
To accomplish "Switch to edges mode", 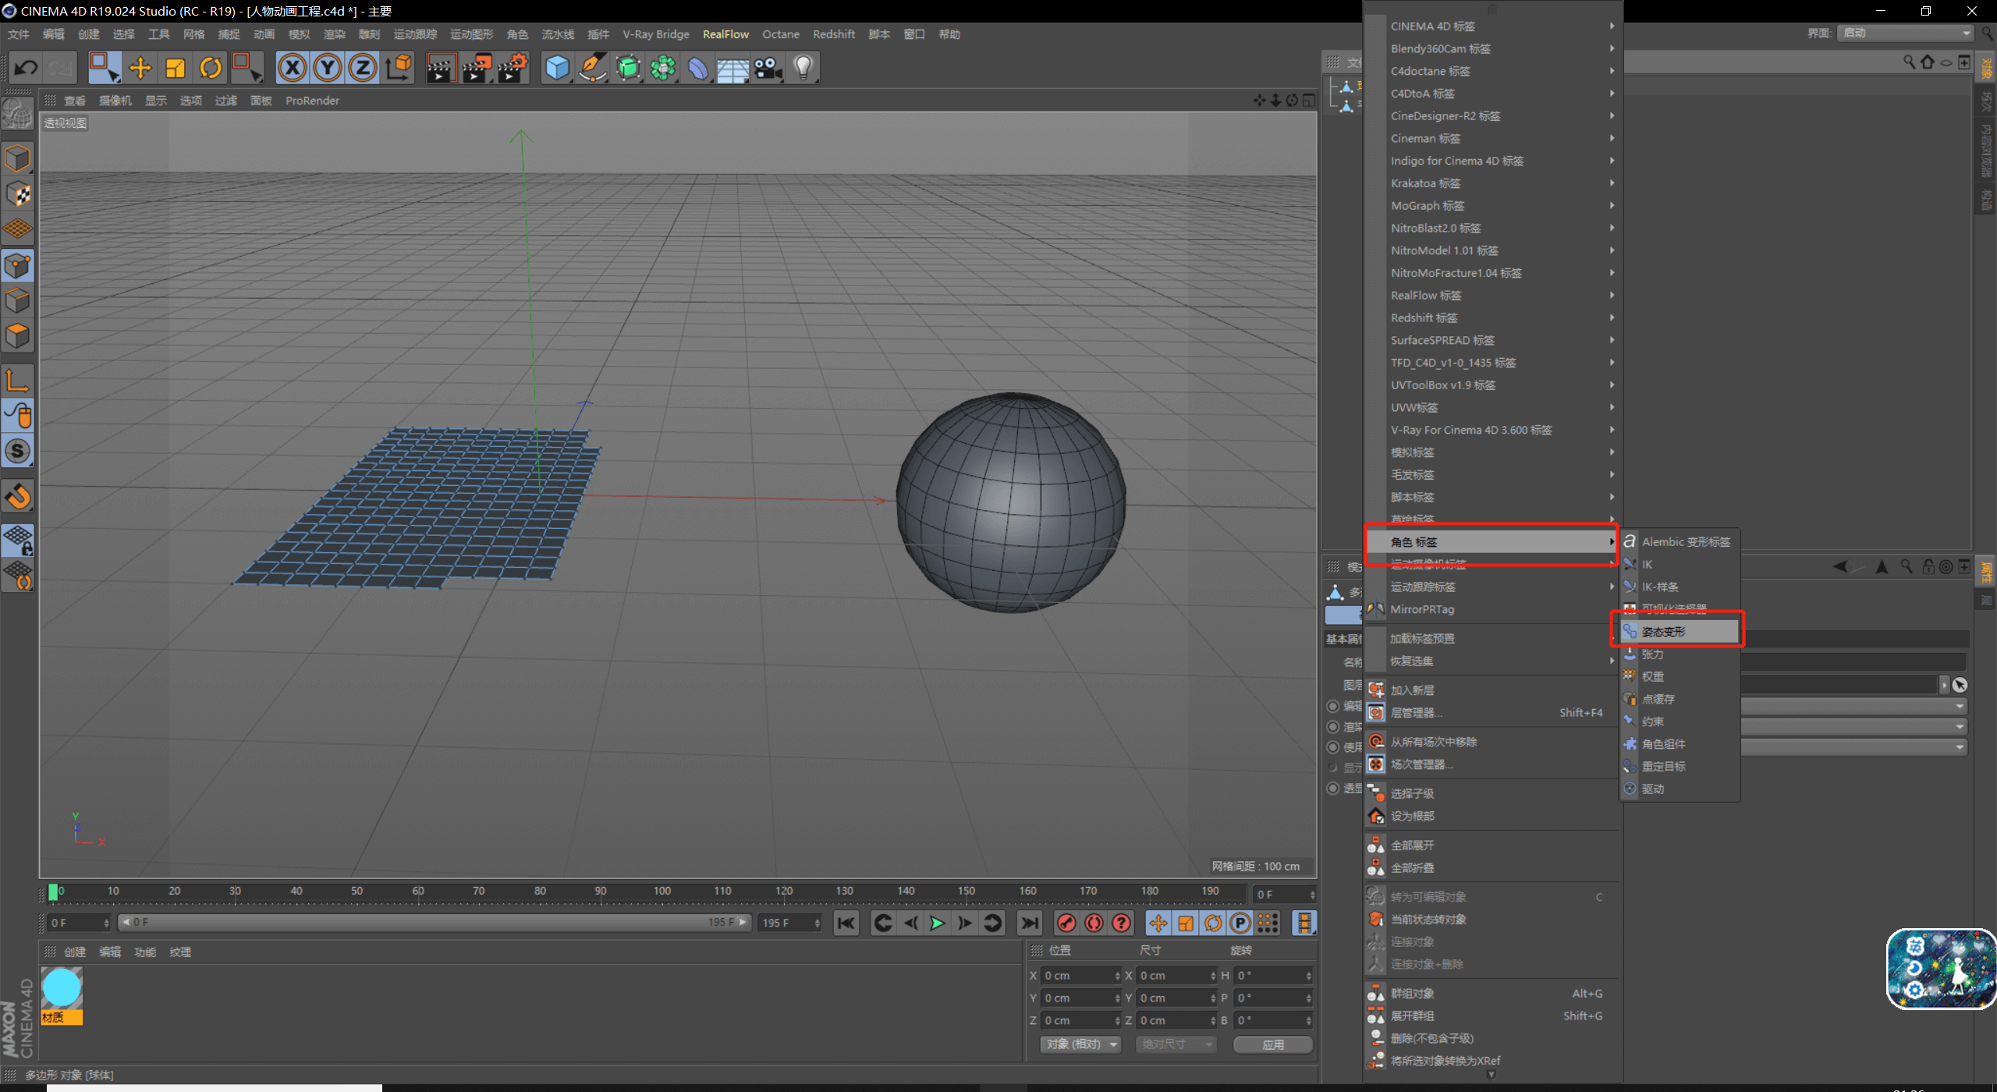I will 17,300.
